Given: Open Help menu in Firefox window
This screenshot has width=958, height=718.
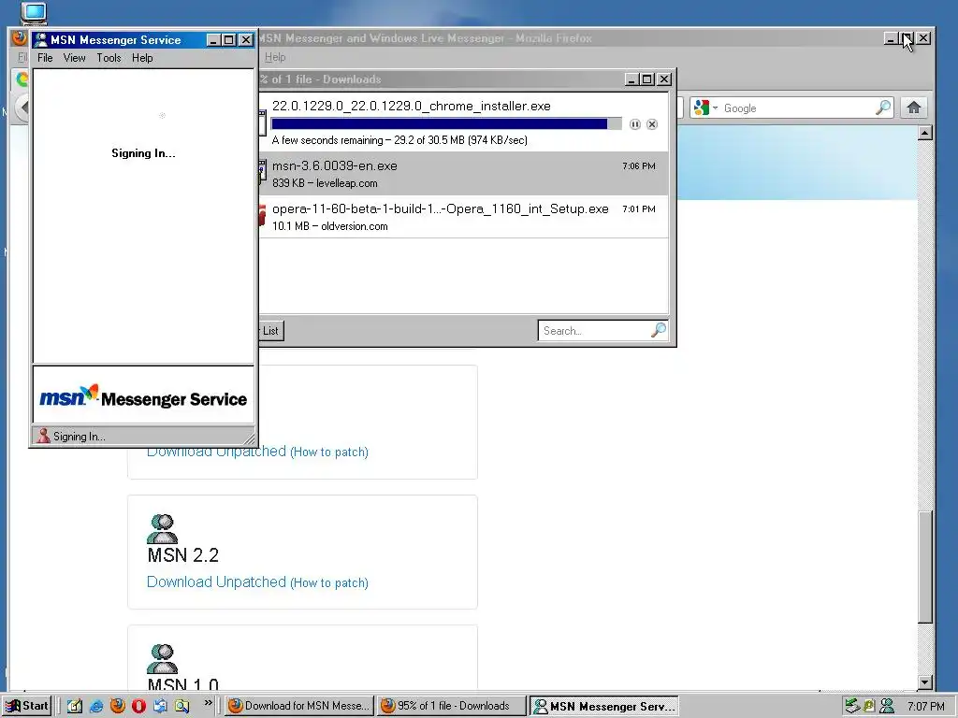Looking at the screenshot, I should (275, 57).
